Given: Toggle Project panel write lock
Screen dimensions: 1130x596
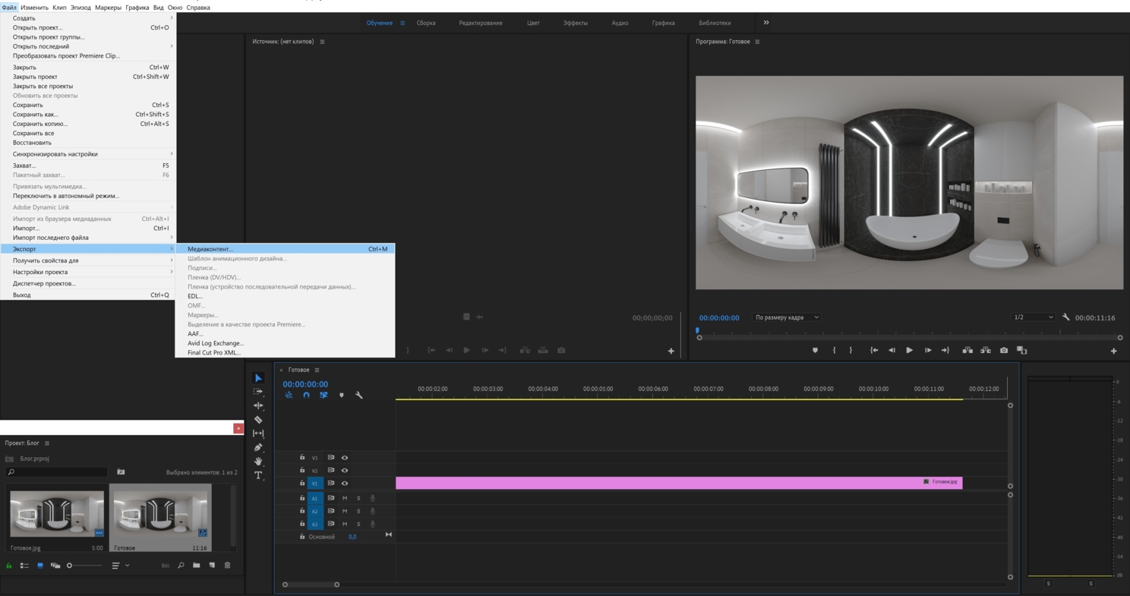Looking at the screenshot, I should (x=9, y=565).
